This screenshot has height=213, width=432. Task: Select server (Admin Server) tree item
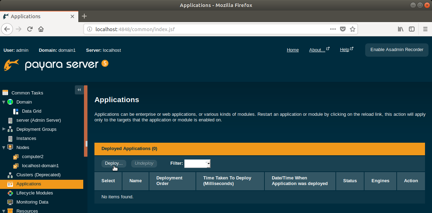[39, 120]
